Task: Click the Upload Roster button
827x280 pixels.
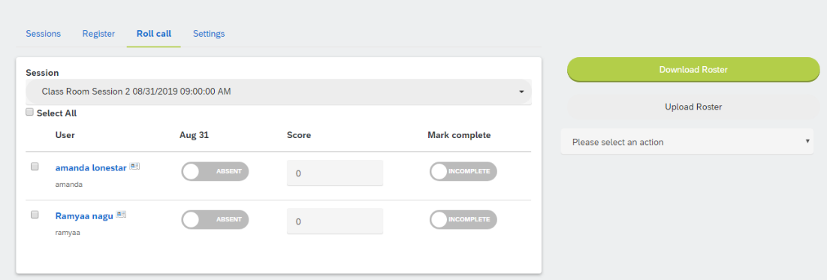Action: [x=693, y=107]
